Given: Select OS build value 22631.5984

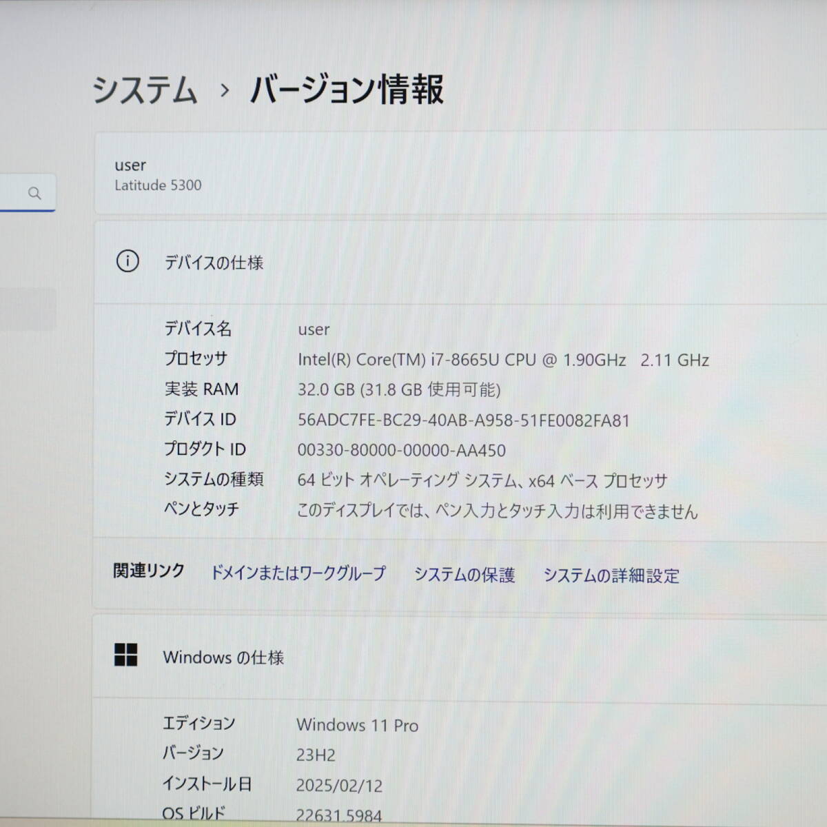Looking at the screenshot, I should click(339, 816).
